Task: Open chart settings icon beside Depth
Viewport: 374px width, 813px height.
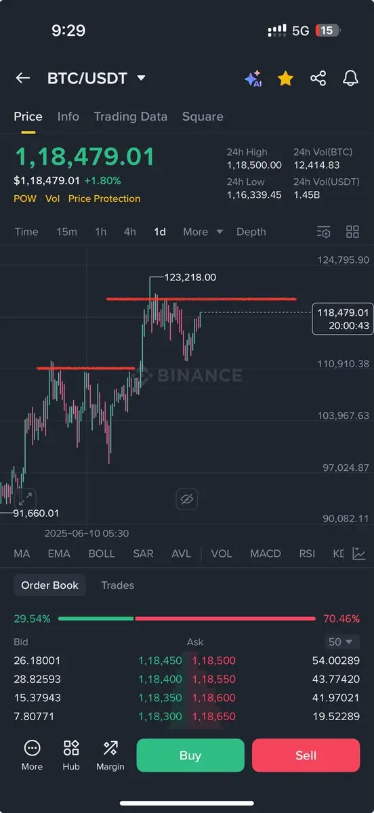Action: pyautogui.click(x=324, y=232)
